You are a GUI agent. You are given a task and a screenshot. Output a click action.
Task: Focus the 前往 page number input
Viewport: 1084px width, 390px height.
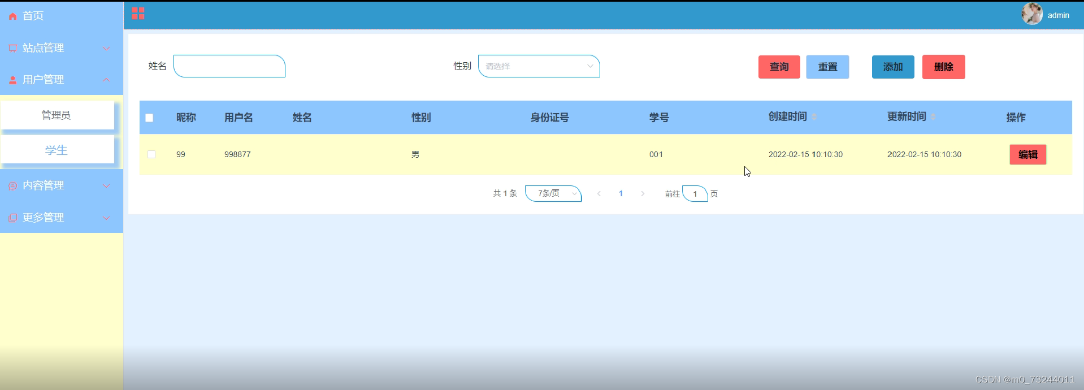[695, 193]
